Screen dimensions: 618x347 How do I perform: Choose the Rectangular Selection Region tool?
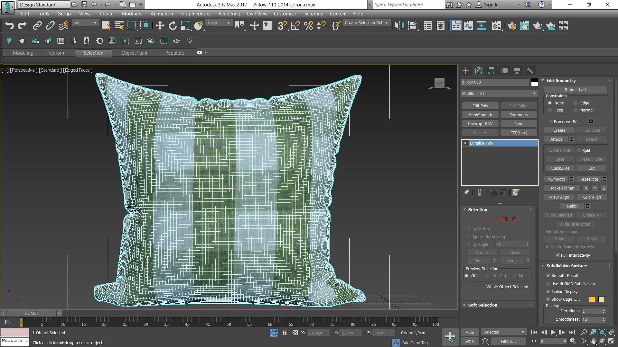coord(132,26)
